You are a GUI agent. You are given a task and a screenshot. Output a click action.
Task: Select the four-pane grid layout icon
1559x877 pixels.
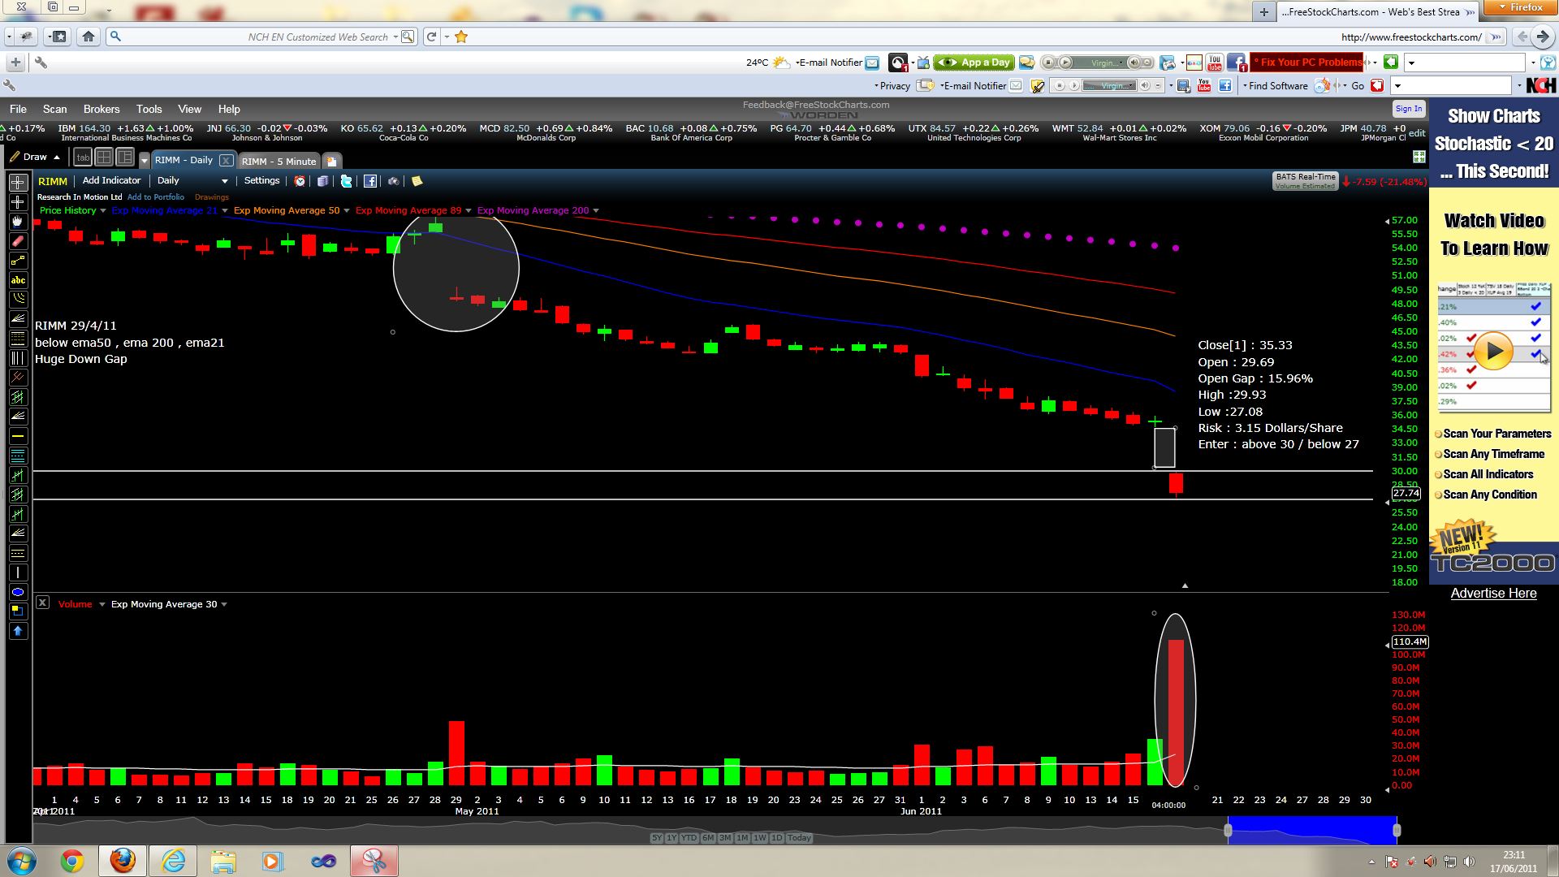(104, 158)
